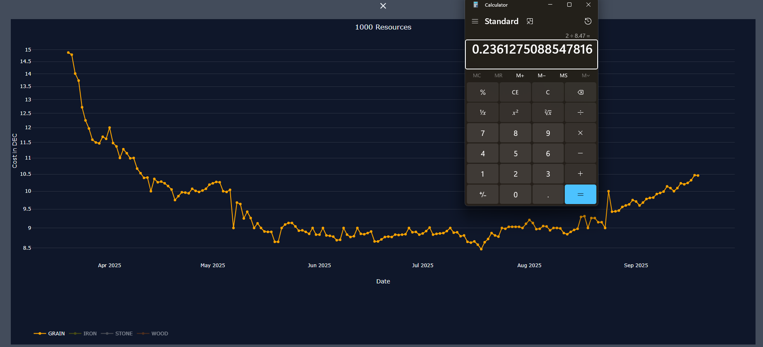This screenshot has height=347, width=763.
Task: Hide the GRAIN series in legend
Action: tap(49, 334)
